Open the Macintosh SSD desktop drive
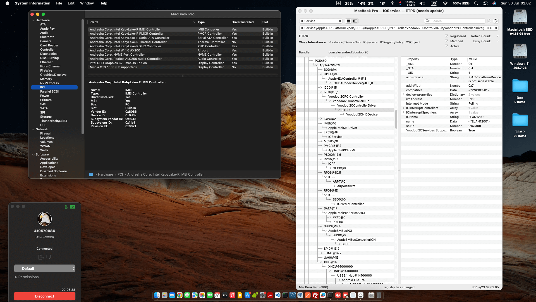The height and width of the screenshot is (302, 536). coord(520,18)
